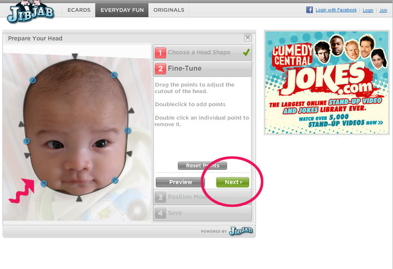This screenshot has height=269, width=393.
Task: Open the ORIGINALS tab
Action: [169, 10]
